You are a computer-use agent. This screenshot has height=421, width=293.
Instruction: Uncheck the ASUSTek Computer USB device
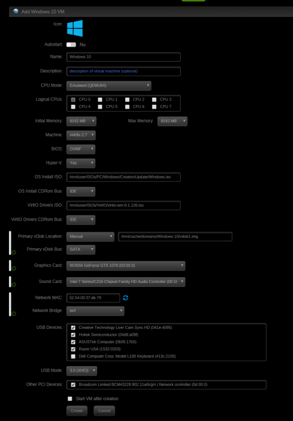(x=73, y=342)
